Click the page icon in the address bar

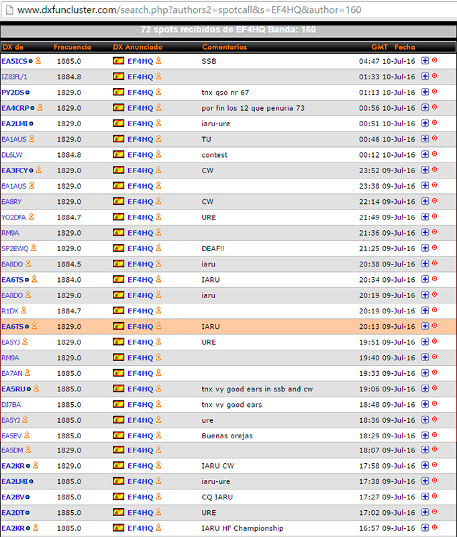(9, 10)
